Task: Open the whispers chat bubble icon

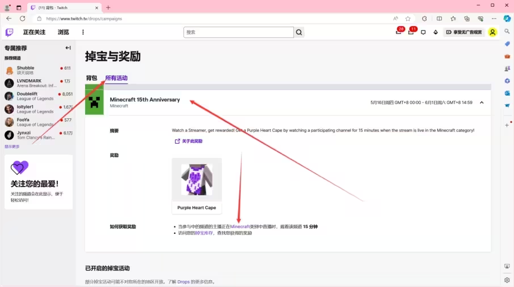Action: [423, 32]
